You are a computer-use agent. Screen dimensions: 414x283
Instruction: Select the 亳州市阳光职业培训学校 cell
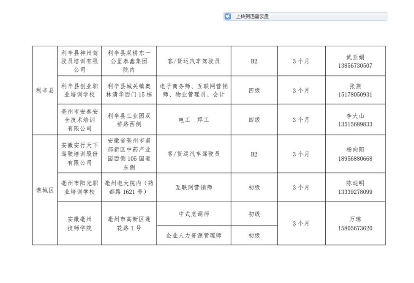tap(79, 187)
